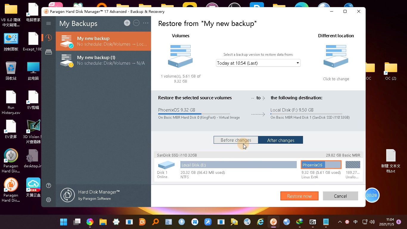Open the settings gear in the sidebar
Viewport: 407px width, 229px height.
[x=49, y=200]
